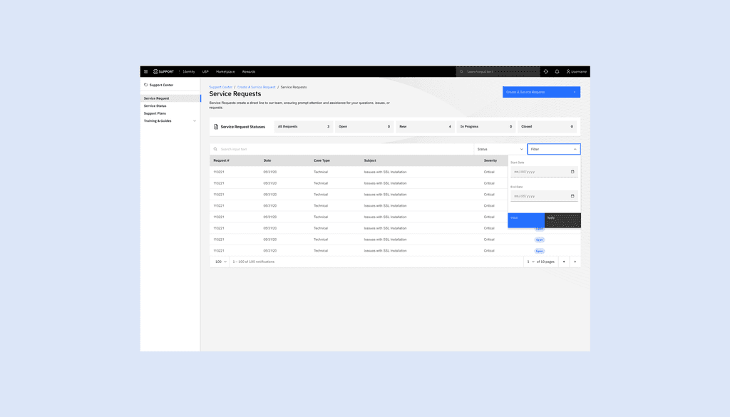
Task: Click the Service Requests page heading
Action: pyautogui.click(x=235, y=94)
